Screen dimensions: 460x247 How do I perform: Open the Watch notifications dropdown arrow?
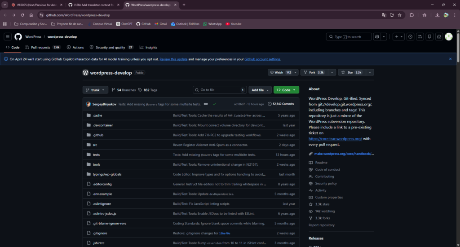click(296, 72)
